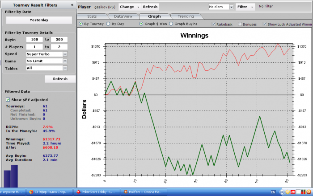Open the игроков taskbar item
Viewport: 313px width, 196px height.
pos(12,192)
